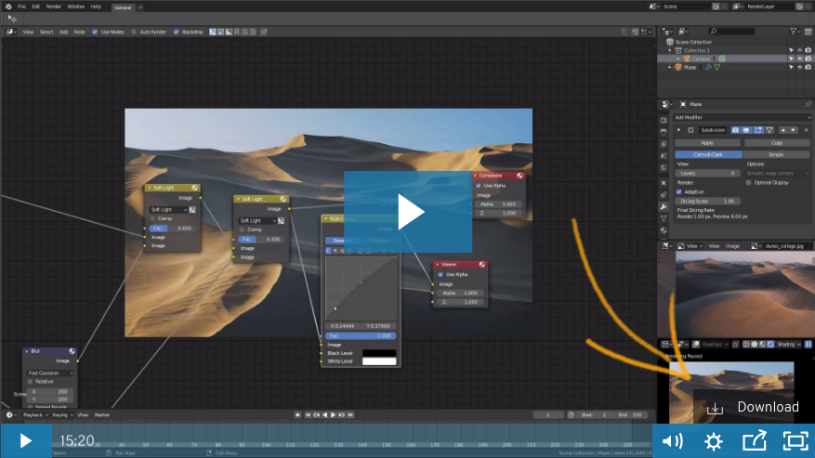The height and width of the screenshot is (458, 815).
Task: Toggle Clamp on the first Soft Light node
Action: click(x=152, y=219)
